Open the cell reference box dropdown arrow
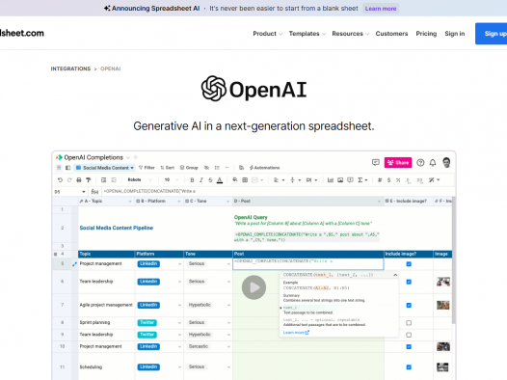This screenshot has width=507, height=380. pos(84,192)
